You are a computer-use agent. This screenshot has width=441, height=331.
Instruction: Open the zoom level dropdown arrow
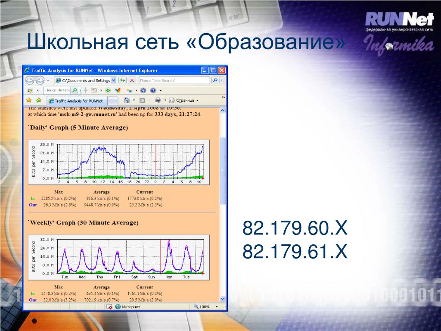[217, 307]
